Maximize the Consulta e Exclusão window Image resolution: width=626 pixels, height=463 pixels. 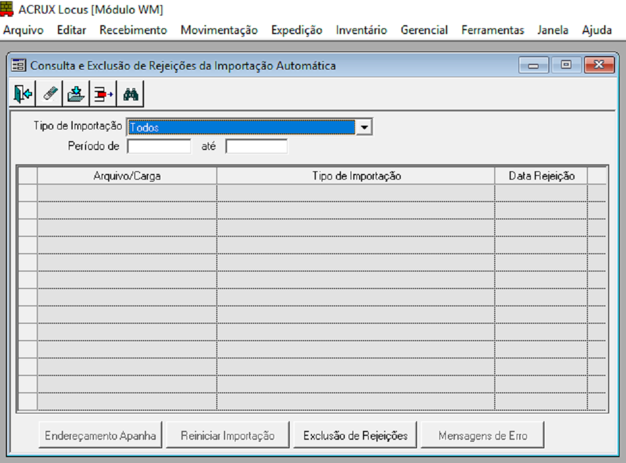click(x=566, y=65)
